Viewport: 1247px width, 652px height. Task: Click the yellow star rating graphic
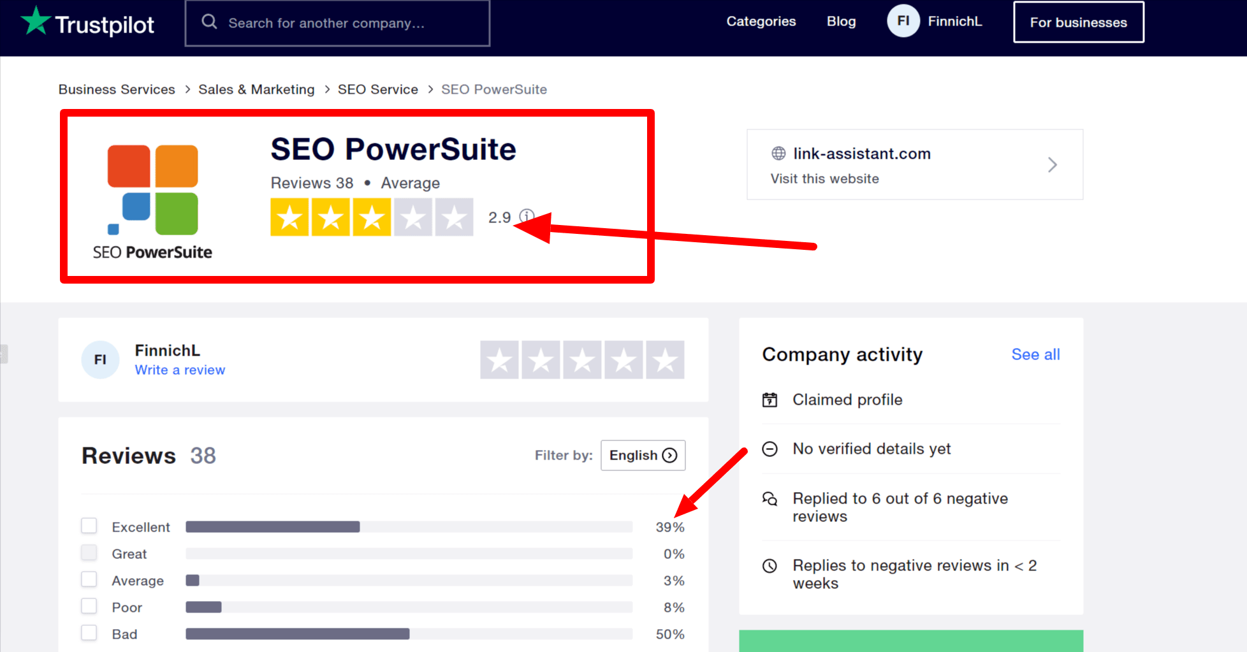pos(372,217)
